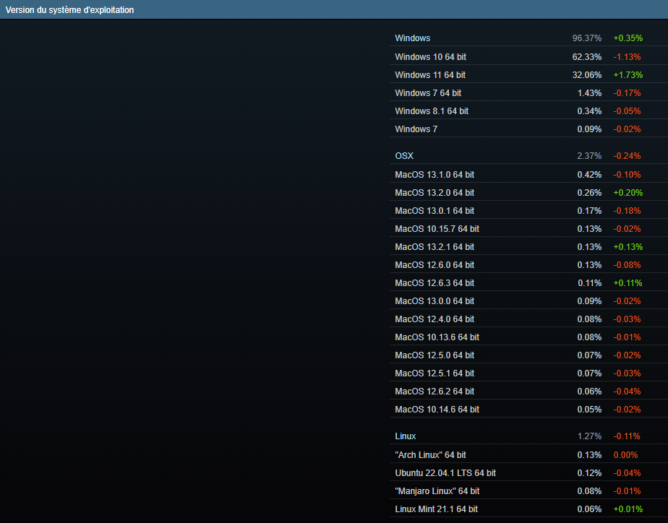Click the 0.17% share value
Viewport: 668px width, 523px height.
(589, 211)
